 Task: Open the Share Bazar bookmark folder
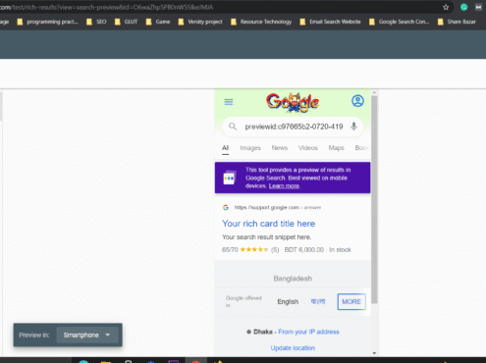tap(457, 22)
